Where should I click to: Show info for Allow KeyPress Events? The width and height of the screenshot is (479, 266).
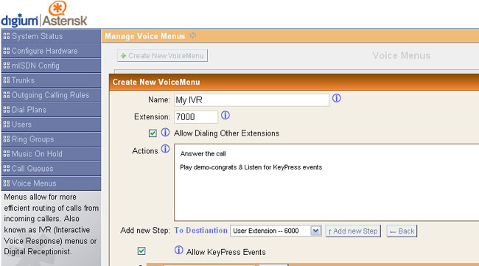coord(179,250)
